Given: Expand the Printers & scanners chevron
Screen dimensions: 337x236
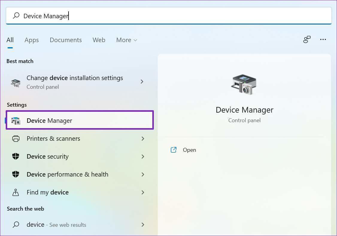Looking at the screenshot, I should 143,139.
